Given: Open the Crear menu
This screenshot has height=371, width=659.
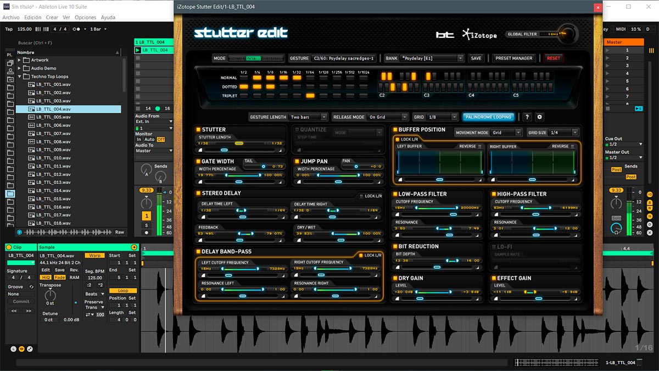Looking at the screenshot, I should click(52, 18).
